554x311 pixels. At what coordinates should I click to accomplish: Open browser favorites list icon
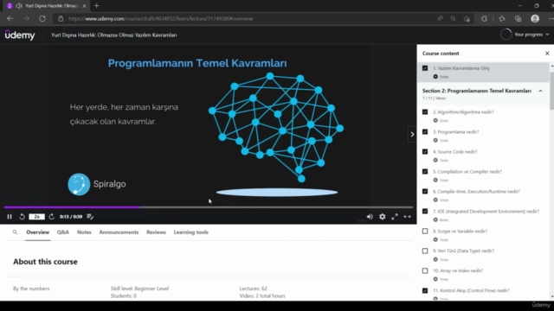502,19
